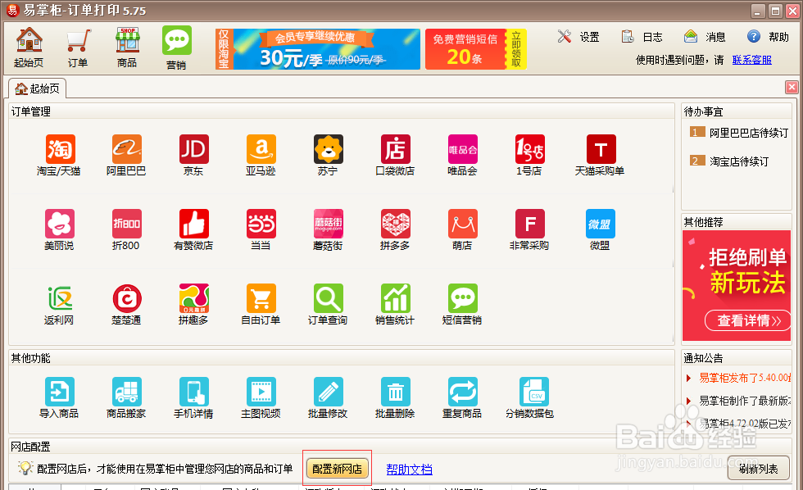Image resolution: width=803 pixels, height=490 pixels.
Task: Close the tab with the red X
Action: [x=792, y=87]
